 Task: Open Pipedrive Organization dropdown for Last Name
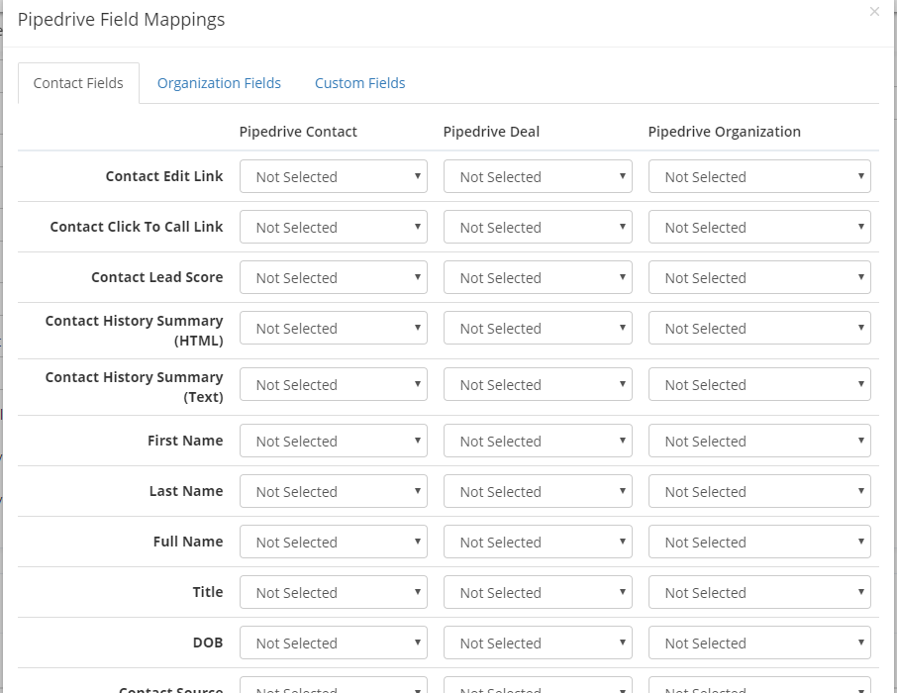pos(759,491)
